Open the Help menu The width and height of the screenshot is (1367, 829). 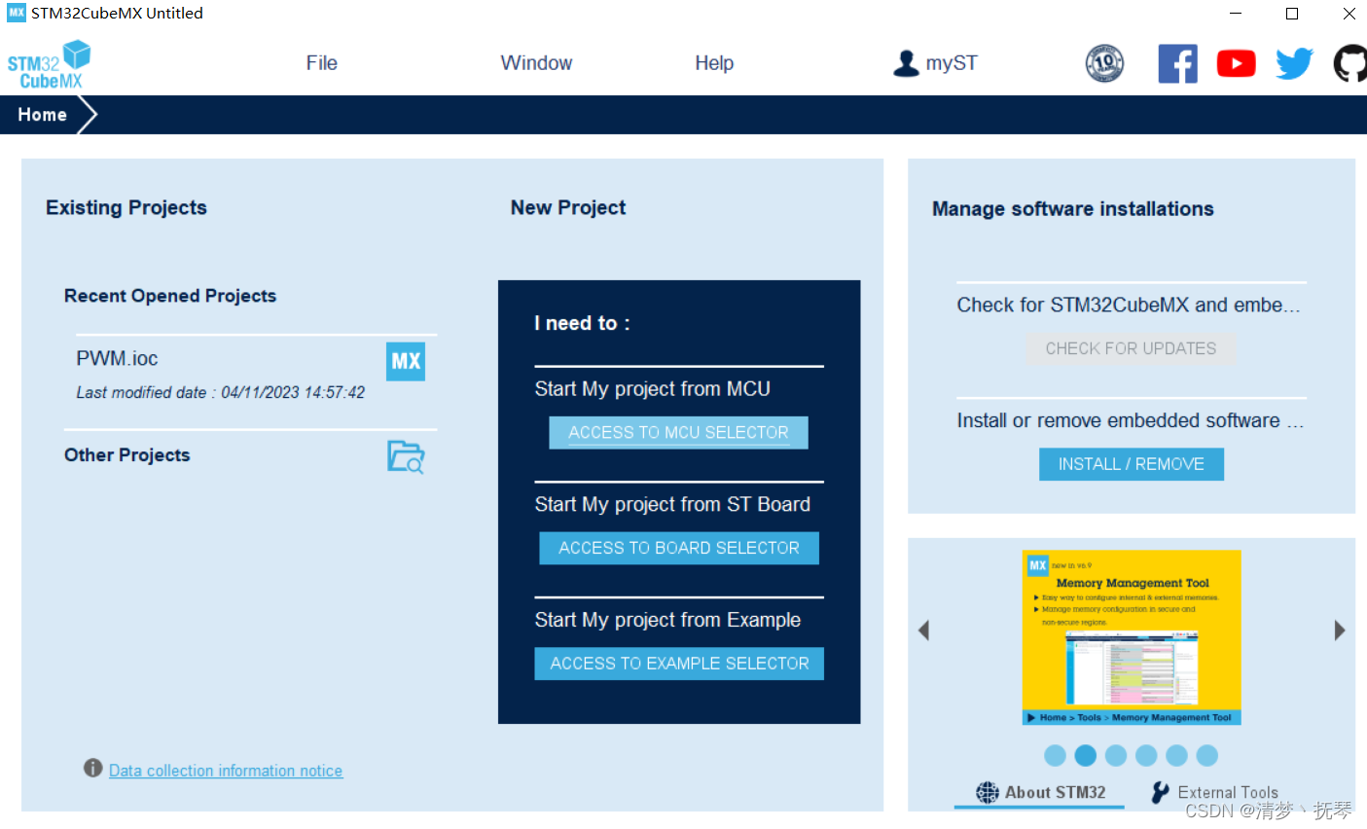pyautogui.click(x=714, y=63)
